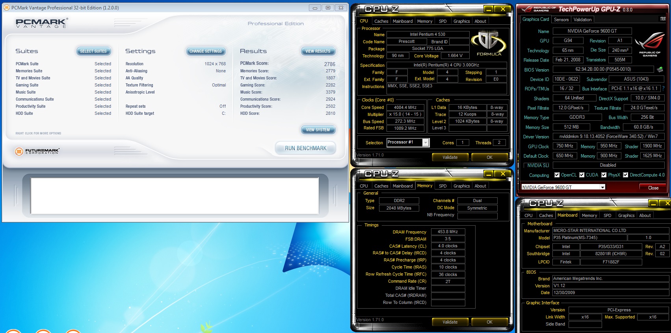Open About tab in the top CPU-Z window
This screenshot has width=671, height=333.
(x=480, y=21)
